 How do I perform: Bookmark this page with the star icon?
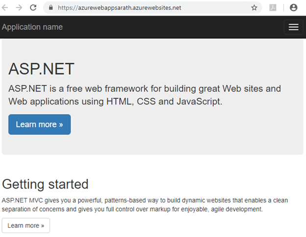coord(254,8)
